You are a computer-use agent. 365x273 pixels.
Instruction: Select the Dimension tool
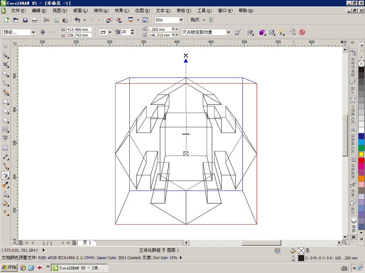point(5,157)
